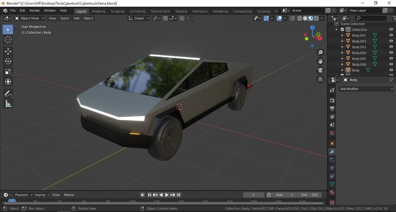Pick the Transform tool
Viewport: 396px width, 212px height.
(8, 82)
